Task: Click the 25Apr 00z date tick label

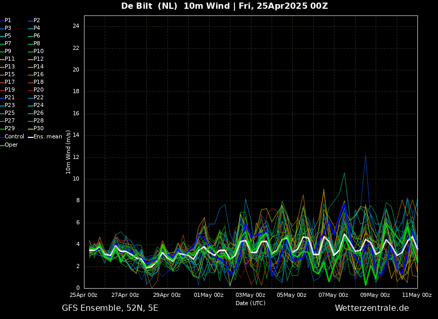Action: [83, 295]
